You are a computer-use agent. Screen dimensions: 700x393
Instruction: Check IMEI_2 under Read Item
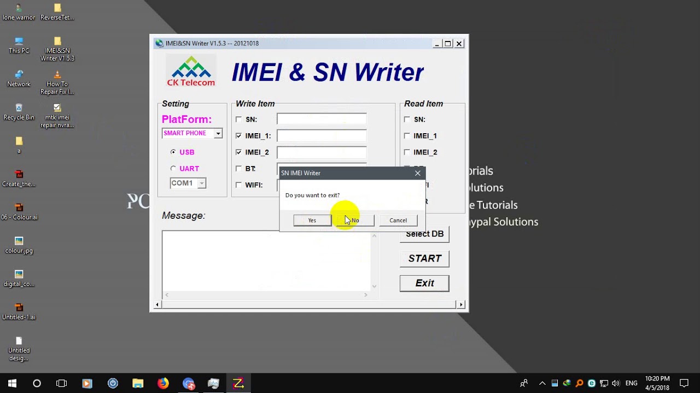[x=407, y=152]
